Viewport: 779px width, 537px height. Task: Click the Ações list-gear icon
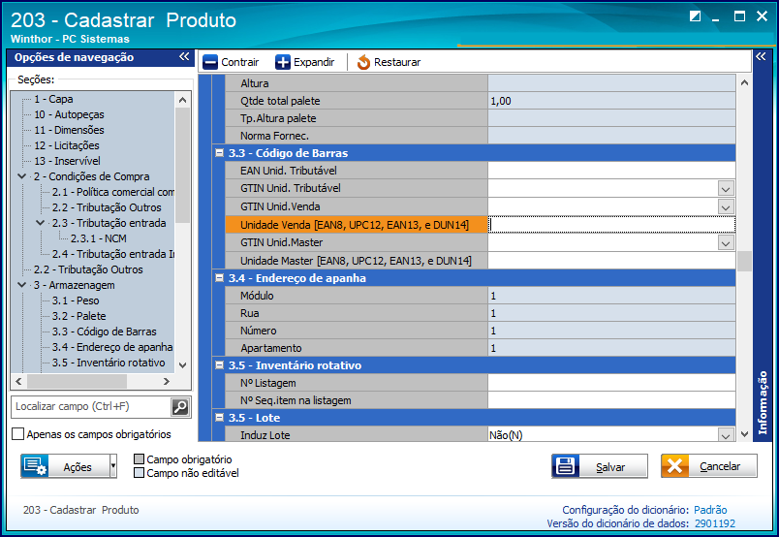click(35, 466)
